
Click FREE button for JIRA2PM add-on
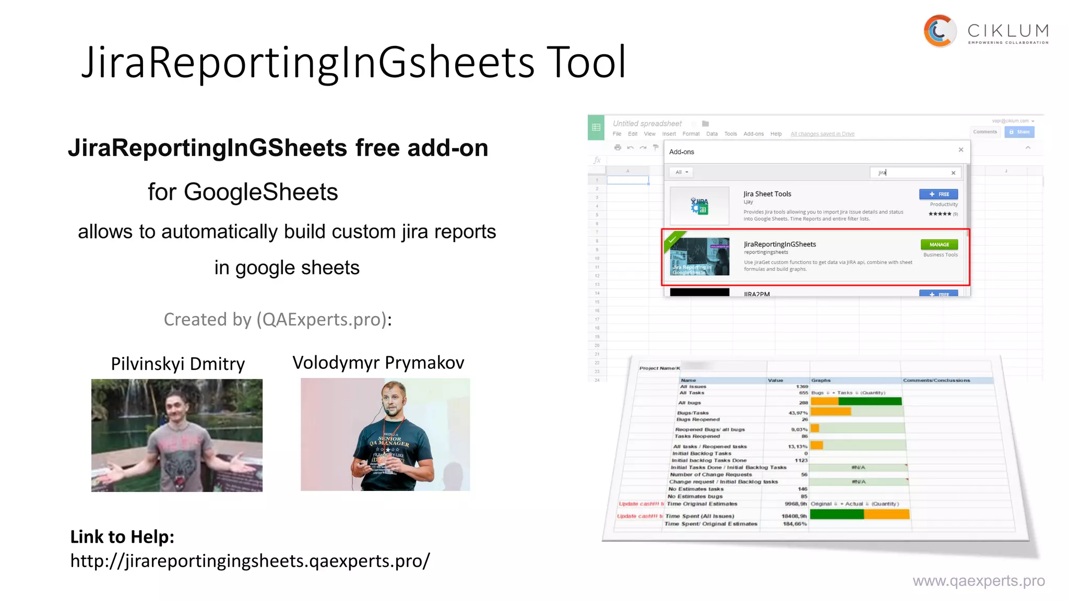click(x=939, y=293)
